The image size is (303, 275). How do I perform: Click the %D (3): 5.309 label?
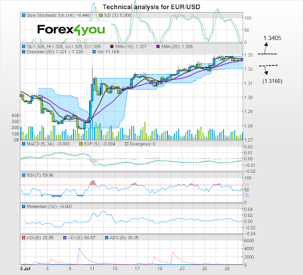coord(117,16)
